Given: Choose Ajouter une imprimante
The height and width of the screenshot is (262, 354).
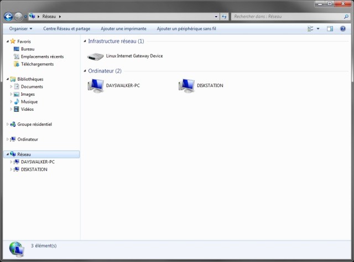Looking at the screenshot, I should tap(123, 29).
